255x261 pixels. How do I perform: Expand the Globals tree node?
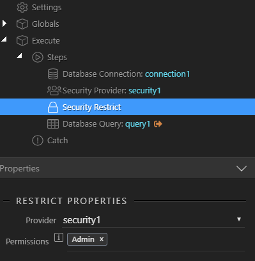(4, 24)
